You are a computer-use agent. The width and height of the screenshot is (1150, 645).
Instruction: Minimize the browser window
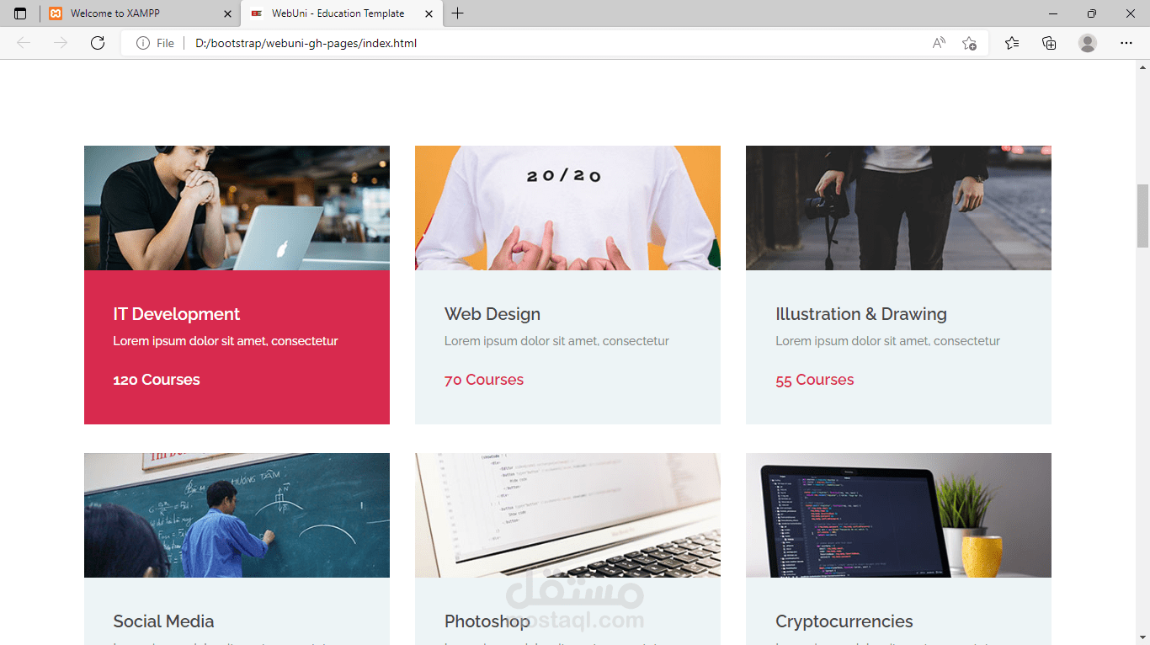point(1053,13)
